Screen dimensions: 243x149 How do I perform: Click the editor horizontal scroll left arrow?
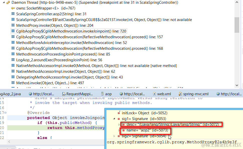(x=9, y=141)
